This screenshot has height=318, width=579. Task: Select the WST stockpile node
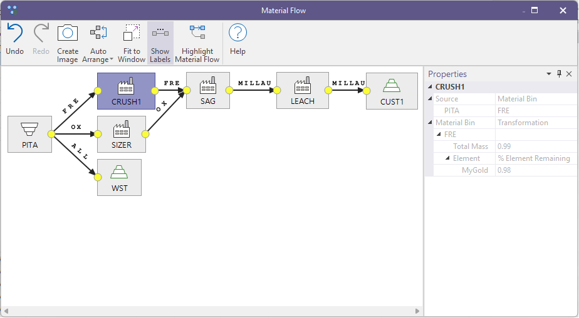[119, 177]
